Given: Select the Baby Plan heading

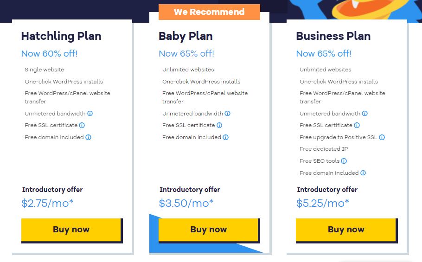Looking at the screenshot, I should 185,36.
